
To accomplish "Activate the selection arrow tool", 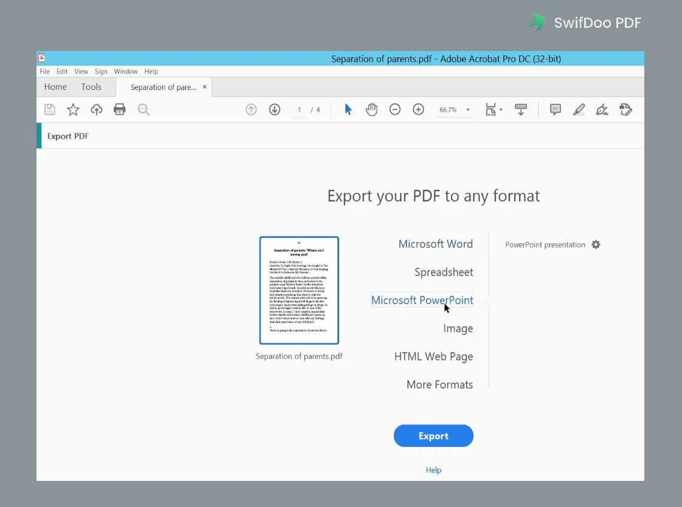I will (x=348, y=109).
